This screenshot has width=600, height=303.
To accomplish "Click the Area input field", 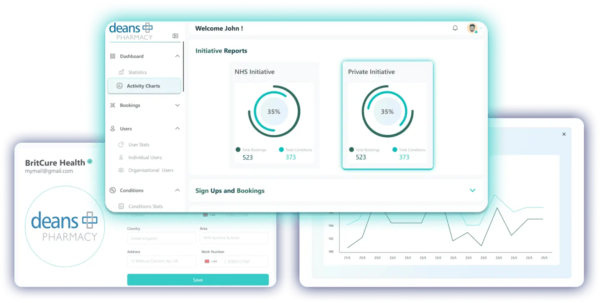I will 234,238.
